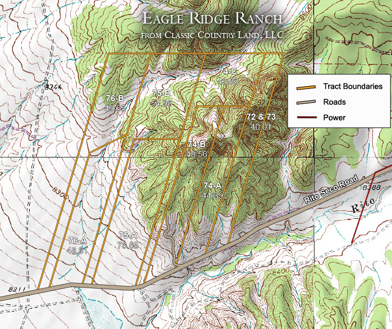
Task: Select the Tract Boundaries legend label
Action: pos(352,87)
